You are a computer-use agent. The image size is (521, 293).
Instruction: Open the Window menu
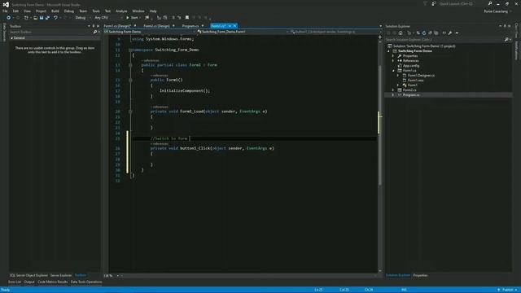[x=138, y=11]
